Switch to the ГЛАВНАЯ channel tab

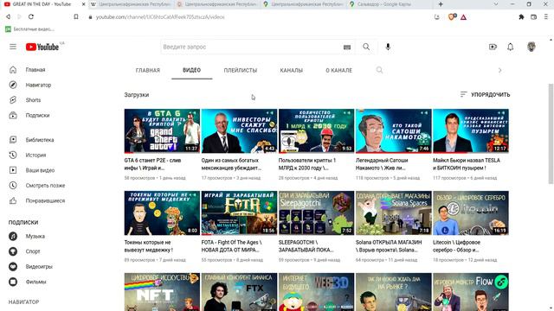click(148, 70)
